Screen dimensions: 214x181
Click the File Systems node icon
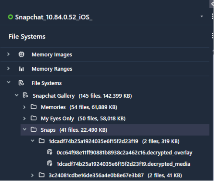[x=21, y=83]
